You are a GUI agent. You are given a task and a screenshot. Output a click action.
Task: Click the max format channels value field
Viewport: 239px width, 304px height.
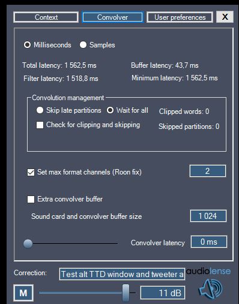coord(208,171)
